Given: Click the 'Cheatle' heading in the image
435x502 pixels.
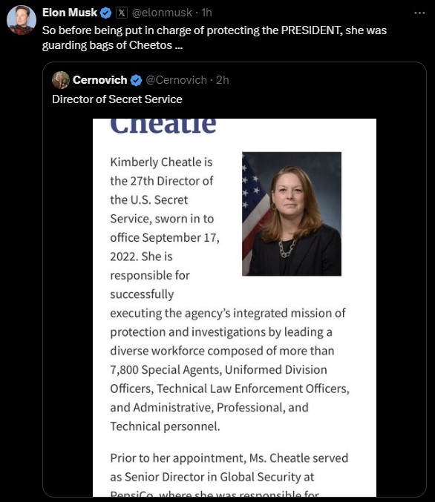Looking at the screenshot, I should tap(163, 125).
